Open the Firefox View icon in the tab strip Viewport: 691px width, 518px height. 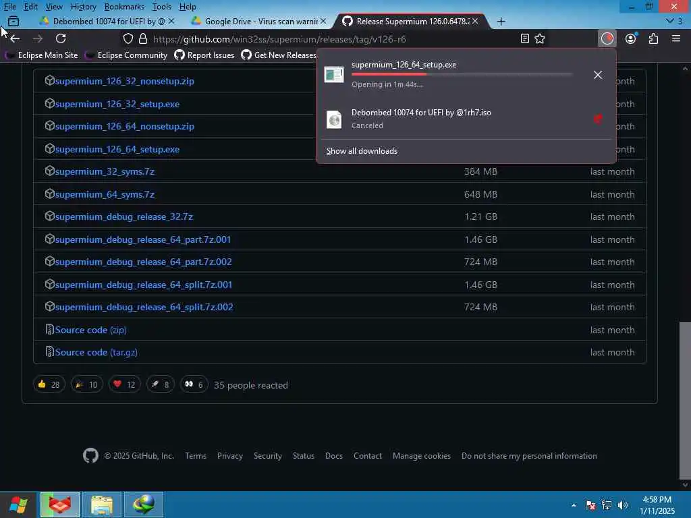13,21
